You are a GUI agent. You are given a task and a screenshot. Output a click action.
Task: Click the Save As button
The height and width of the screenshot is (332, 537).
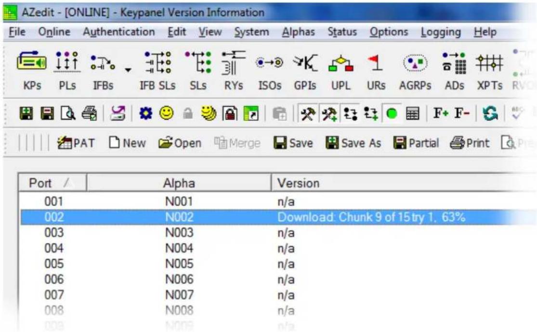click(x=354, y=143)
